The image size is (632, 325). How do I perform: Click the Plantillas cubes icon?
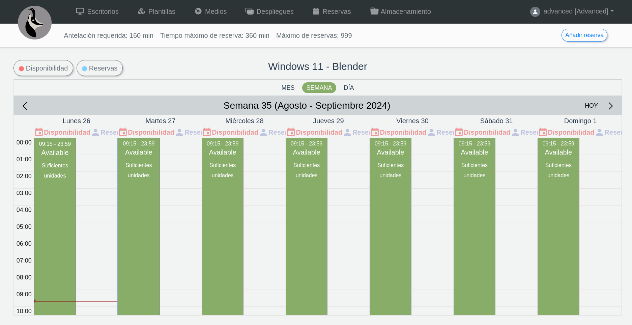(x=141, y=11)
